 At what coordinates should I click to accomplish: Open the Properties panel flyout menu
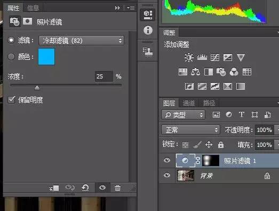pos(131,7)
